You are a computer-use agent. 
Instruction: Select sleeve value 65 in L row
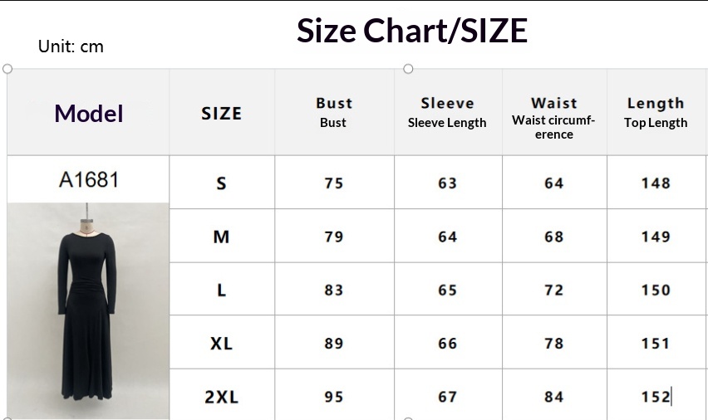447,290
